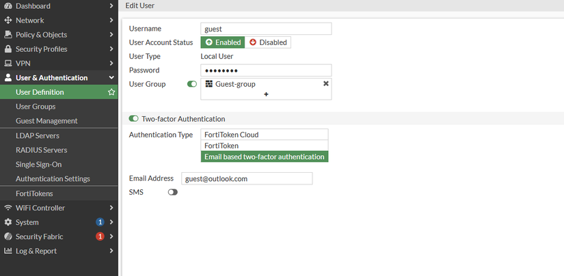Click the favorite star on User Definition
This screenshot has height=276, width=564.
tap(111, 92)
